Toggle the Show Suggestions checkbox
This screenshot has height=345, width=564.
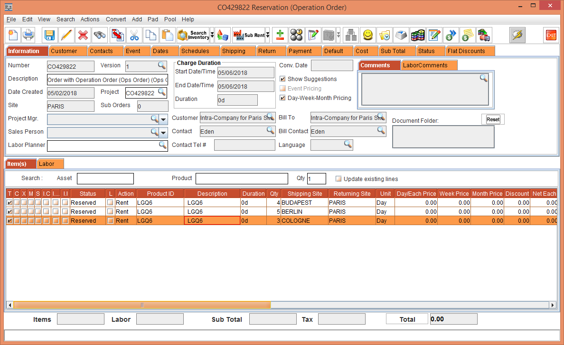coord(283,79)
